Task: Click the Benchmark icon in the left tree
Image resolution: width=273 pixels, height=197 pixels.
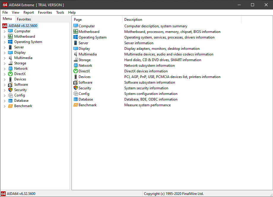Action: pos(10,106)
